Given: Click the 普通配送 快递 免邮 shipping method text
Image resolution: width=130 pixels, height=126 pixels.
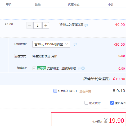Looking at the screenshot, I should click(x=44, y=56).
